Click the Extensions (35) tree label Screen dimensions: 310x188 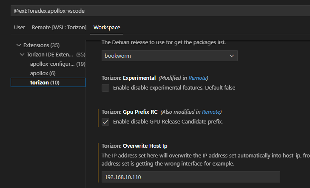pyautogui.click(x=41, y=45)
